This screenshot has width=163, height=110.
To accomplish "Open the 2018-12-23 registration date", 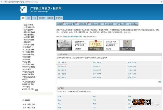I will pos(97,63).
